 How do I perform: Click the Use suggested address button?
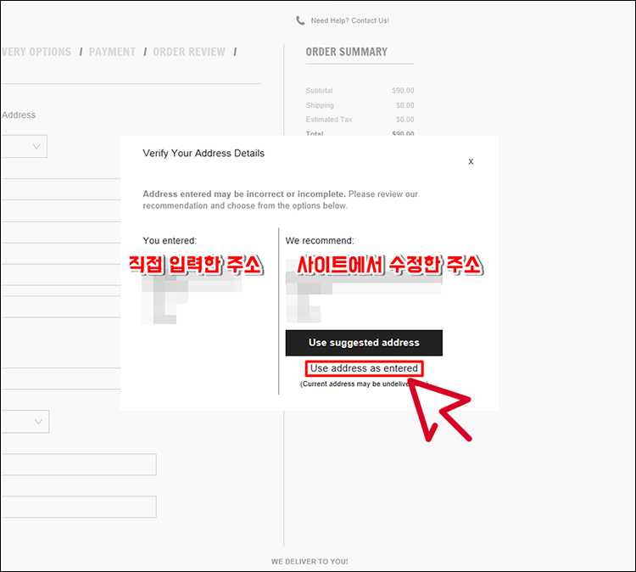364,343
